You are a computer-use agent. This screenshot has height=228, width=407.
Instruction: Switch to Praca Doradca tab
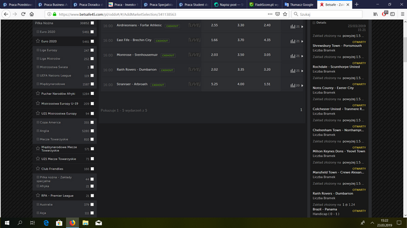(x=88, y=4)
